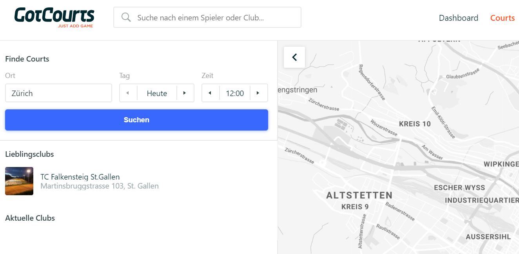
Task: Open the 12:00 time selector
Action: pyautogui.click(x=235, y=93)
